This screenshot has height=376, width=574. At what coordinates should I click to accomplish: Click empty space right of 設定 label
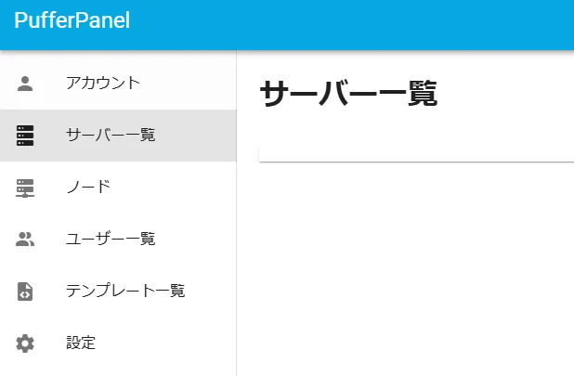(167, 344)
